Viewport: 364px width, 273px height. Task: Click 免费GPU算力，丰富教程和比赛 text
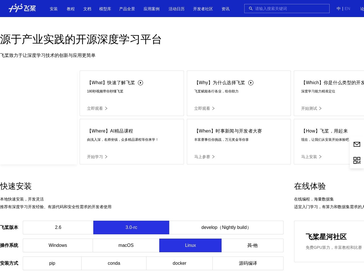pyautogui.click(x=334, y=248)
